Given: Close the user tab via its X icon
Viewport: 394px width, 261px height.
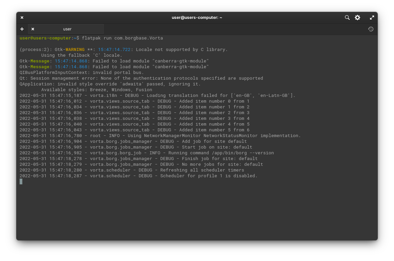Looking at the screenshot, I should coord(33,29).
